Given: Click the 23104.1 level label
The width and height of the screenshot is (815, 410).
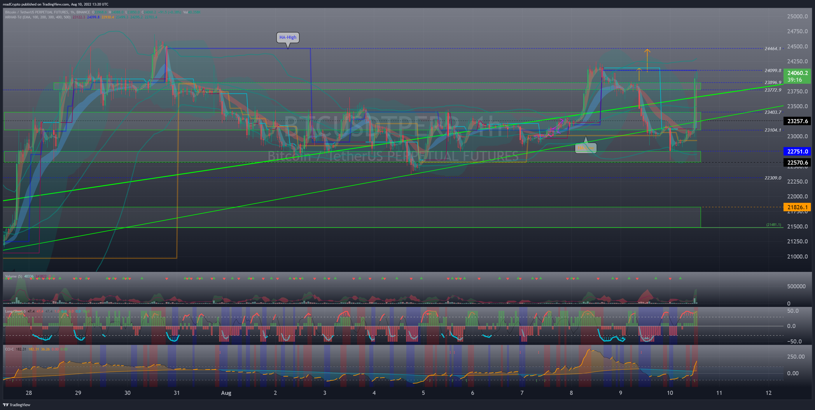Looking at the screenshot, I should coord(773,130).
